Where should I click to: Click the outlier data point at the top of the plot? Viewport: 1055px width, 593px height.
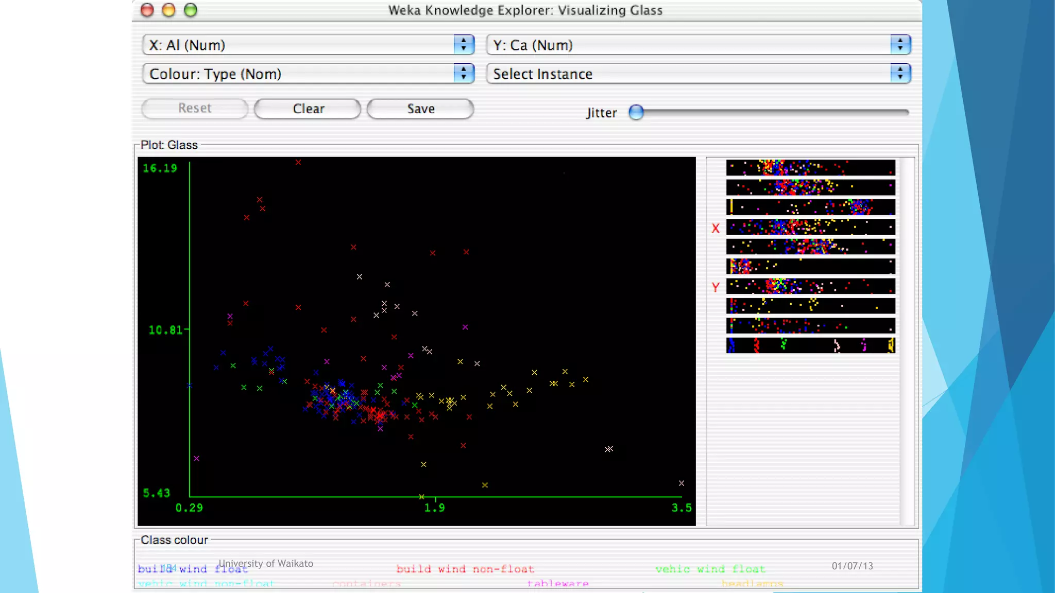[298, 162]
